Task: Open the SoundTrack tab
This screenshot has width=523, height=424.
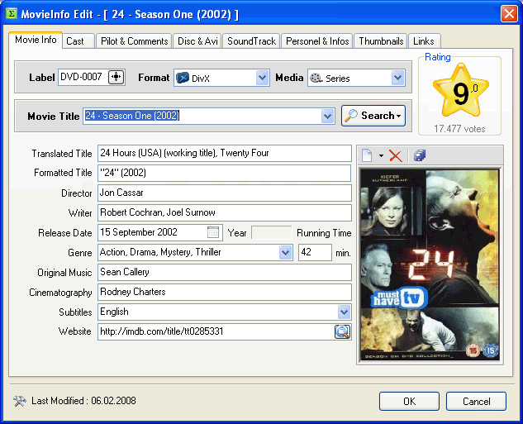Action: click(251, 41)
